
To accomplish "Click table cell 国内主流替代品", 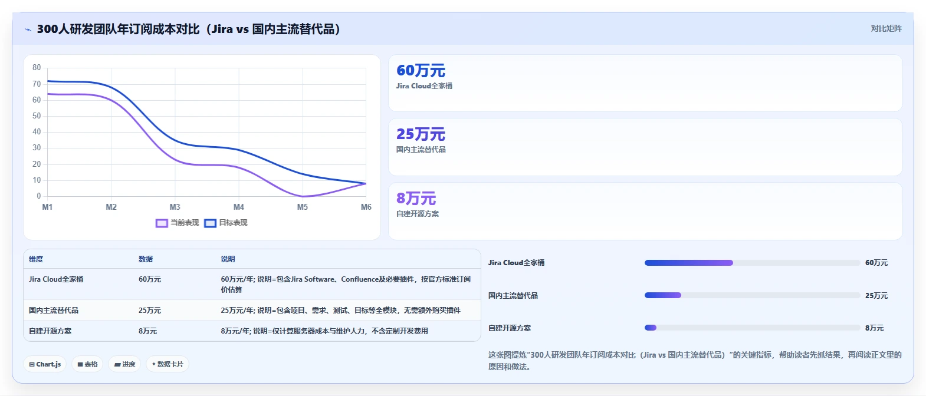I will pos(54,311).
